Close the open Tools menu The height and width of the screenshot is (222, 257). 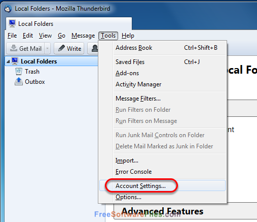coord(108,36)
